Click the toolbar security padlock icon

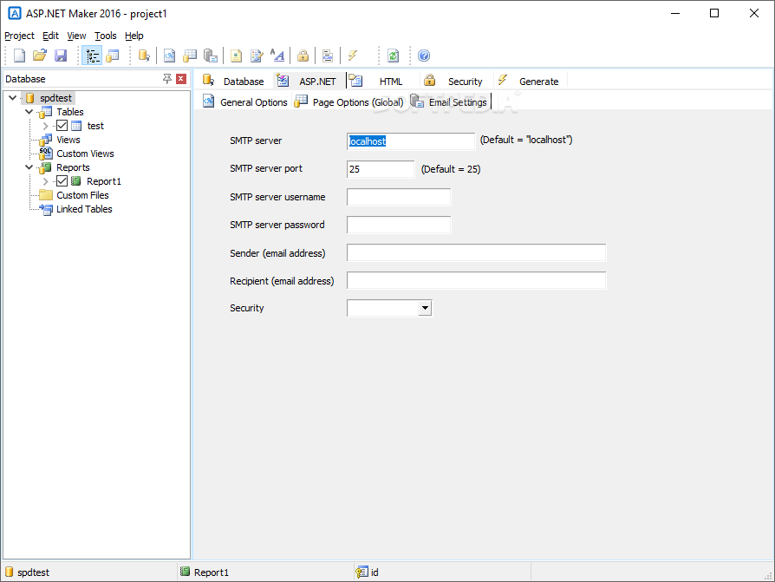coord(303,56)
